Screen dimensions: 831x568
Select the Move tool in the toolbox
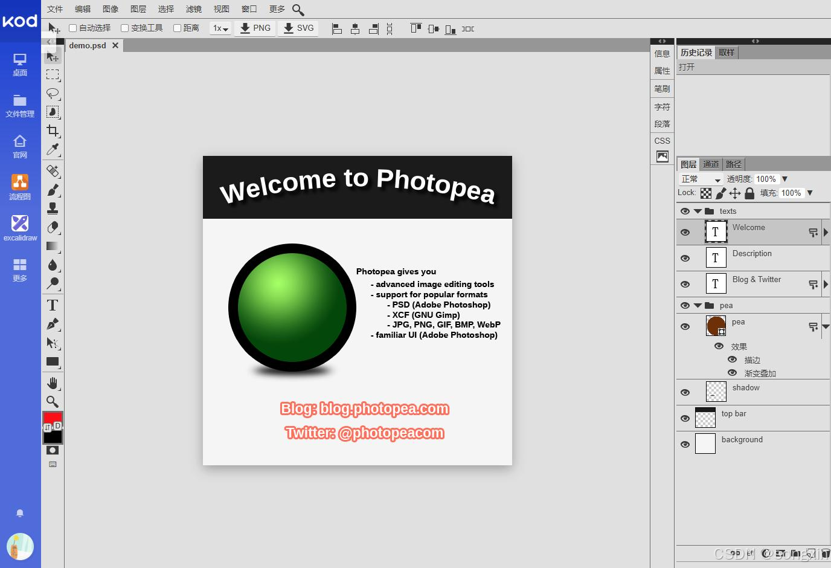coord(53,57)
